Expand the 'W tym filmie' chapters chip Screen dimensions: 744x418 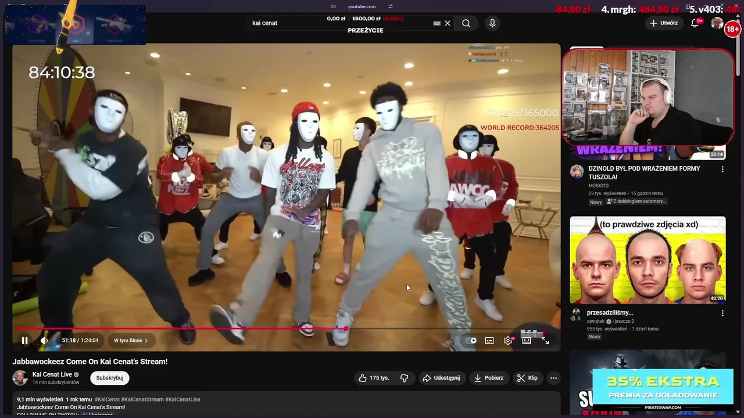point(131,341)
